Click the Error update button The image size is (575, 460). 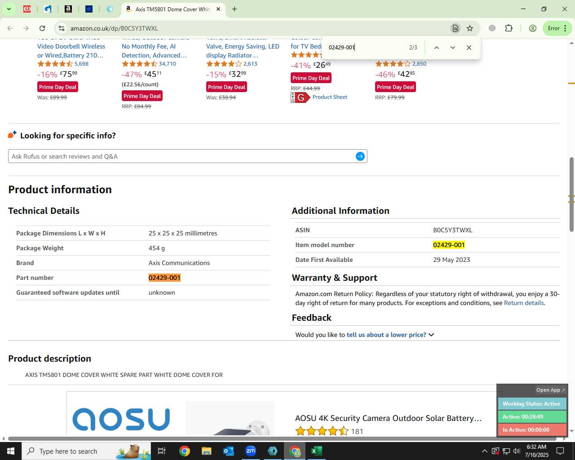(557, 28)
